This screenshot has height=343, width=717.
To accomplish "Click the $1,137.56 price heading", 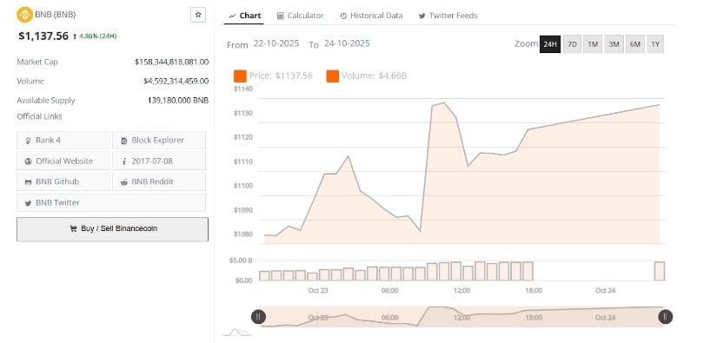I will click(43, 36).
